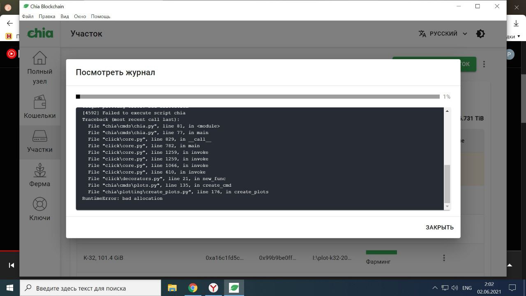Click the tray volume speaker icon

point(454,288)
